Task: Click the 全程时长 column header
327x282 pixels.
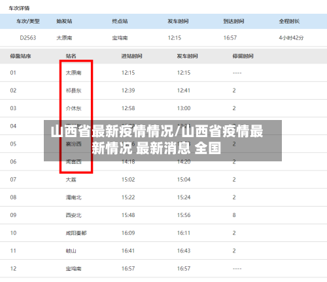Action: pos(289,21)
